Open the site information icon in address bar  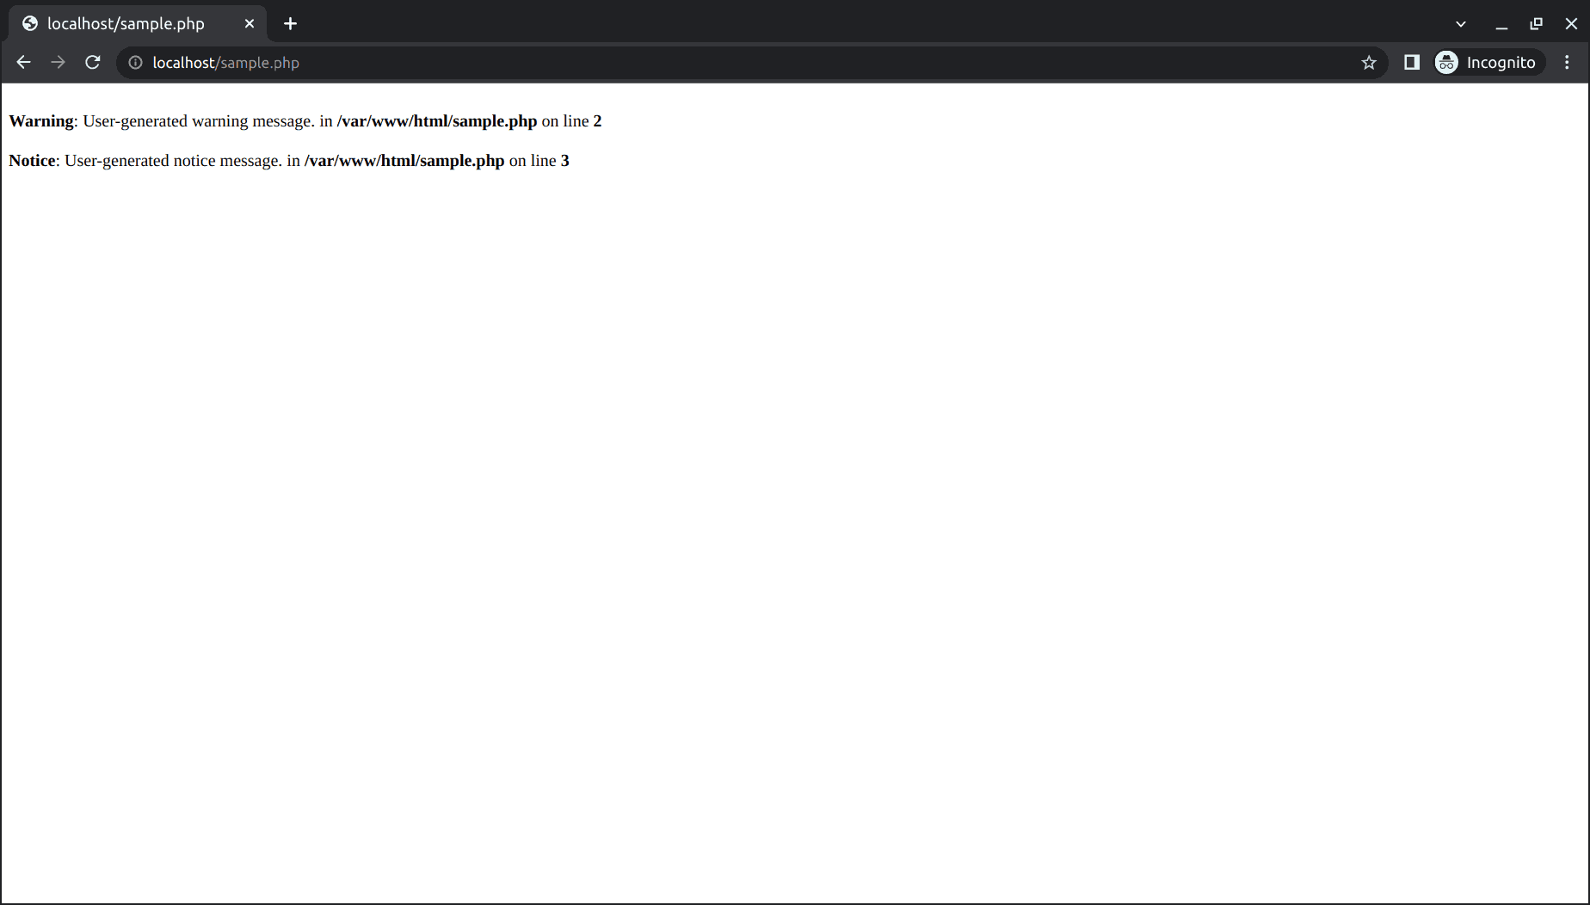tap(135, 62)
